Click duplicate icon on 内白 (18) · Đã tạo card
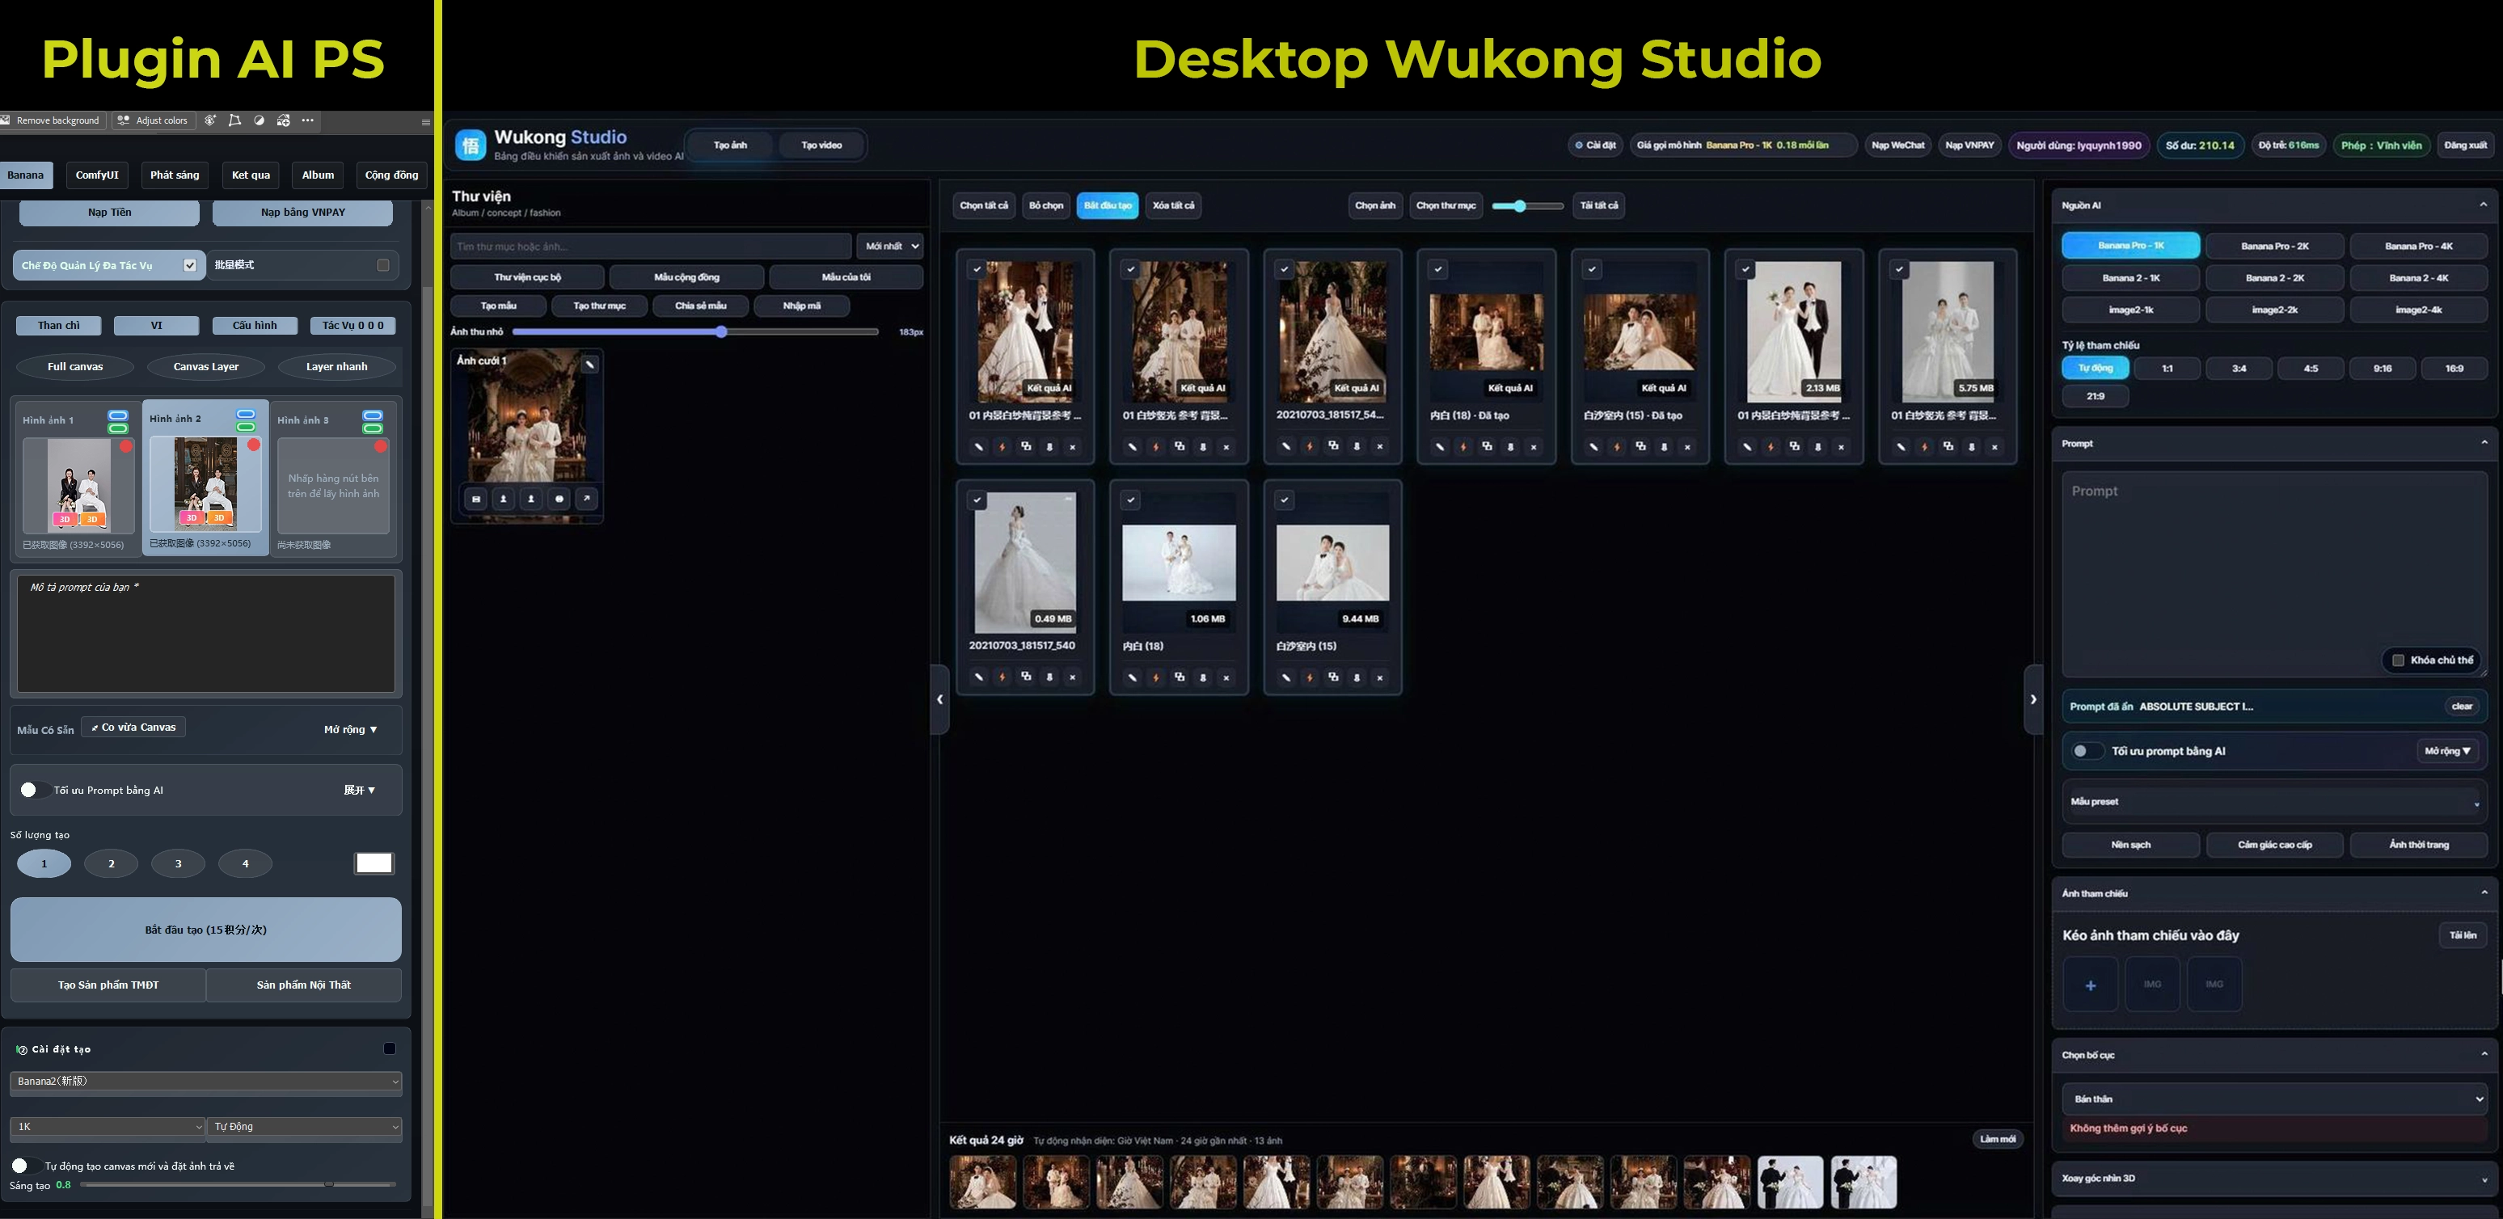Screen dimensions: 2503x1219 point(1487,447)
